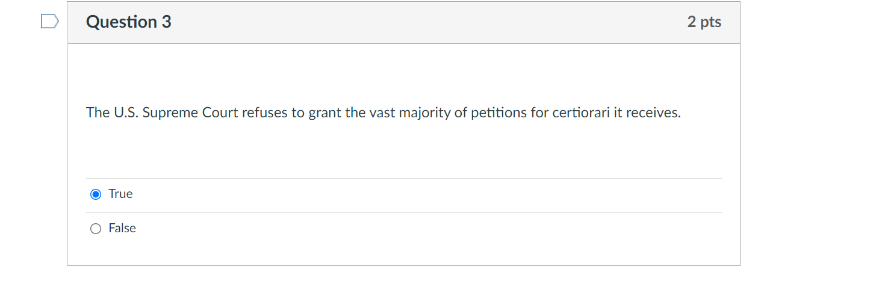
Task: Click the empty white area below the False option
Action: tap(403, 255)
